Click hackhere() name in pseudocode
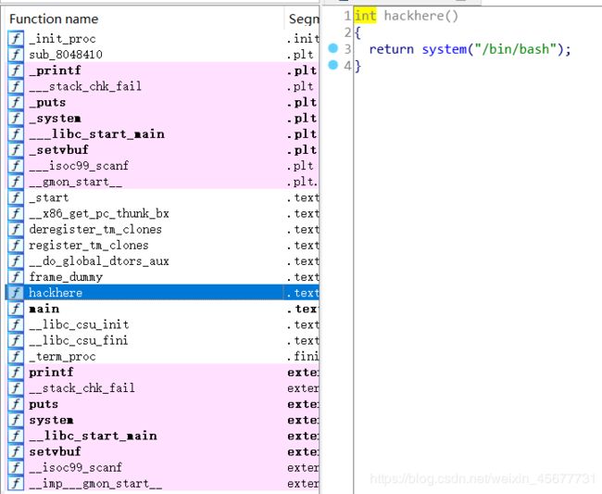This screenshot has height=494, width=602. coord(421,16)
